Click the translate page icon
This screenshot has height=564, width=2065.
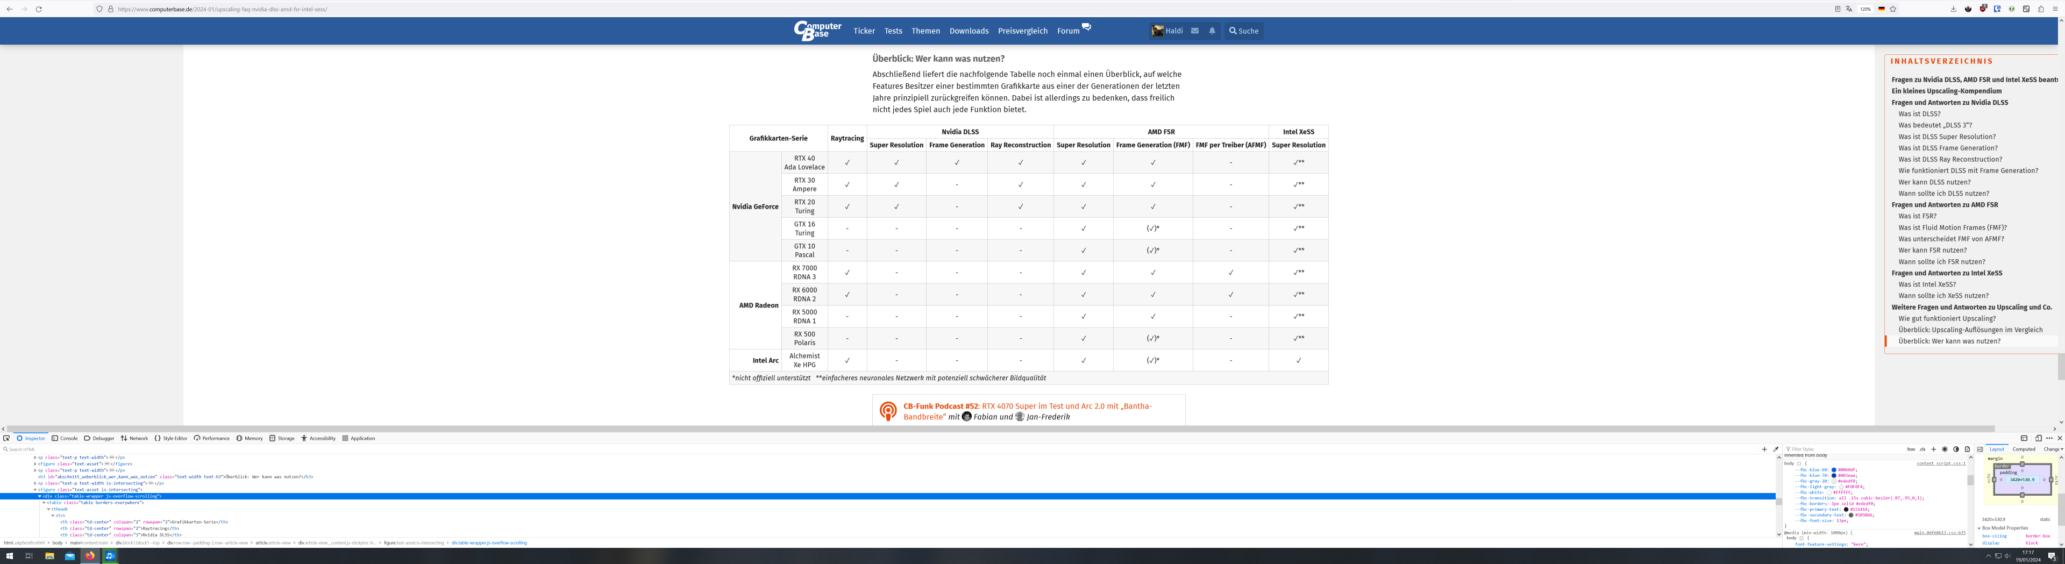coord(1849,9)
